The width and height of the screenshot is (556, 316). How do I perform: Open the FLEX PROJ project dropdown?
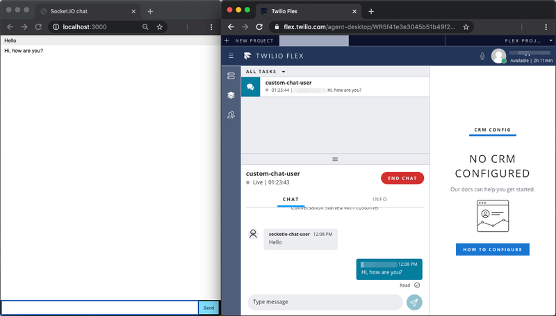tap(550, 40)
